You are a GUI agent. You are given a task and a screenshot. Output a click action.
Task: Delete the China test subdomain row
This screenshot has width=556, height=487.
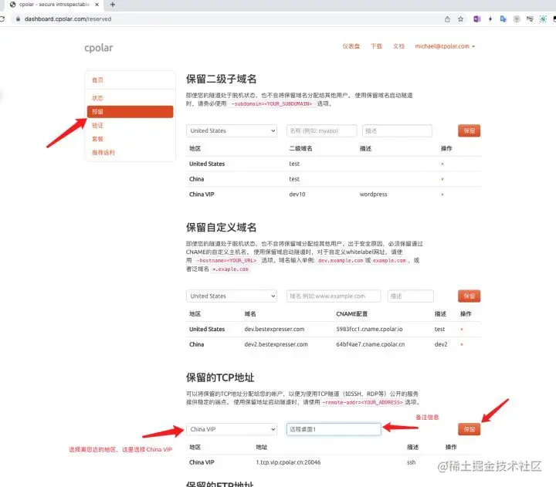coord(442,179)
